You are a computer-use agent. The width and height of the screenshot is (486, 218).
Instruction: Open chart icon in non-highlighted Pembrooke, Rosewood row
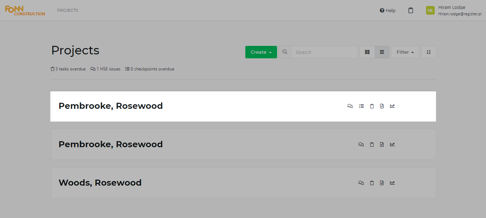(x=392, y=144)
